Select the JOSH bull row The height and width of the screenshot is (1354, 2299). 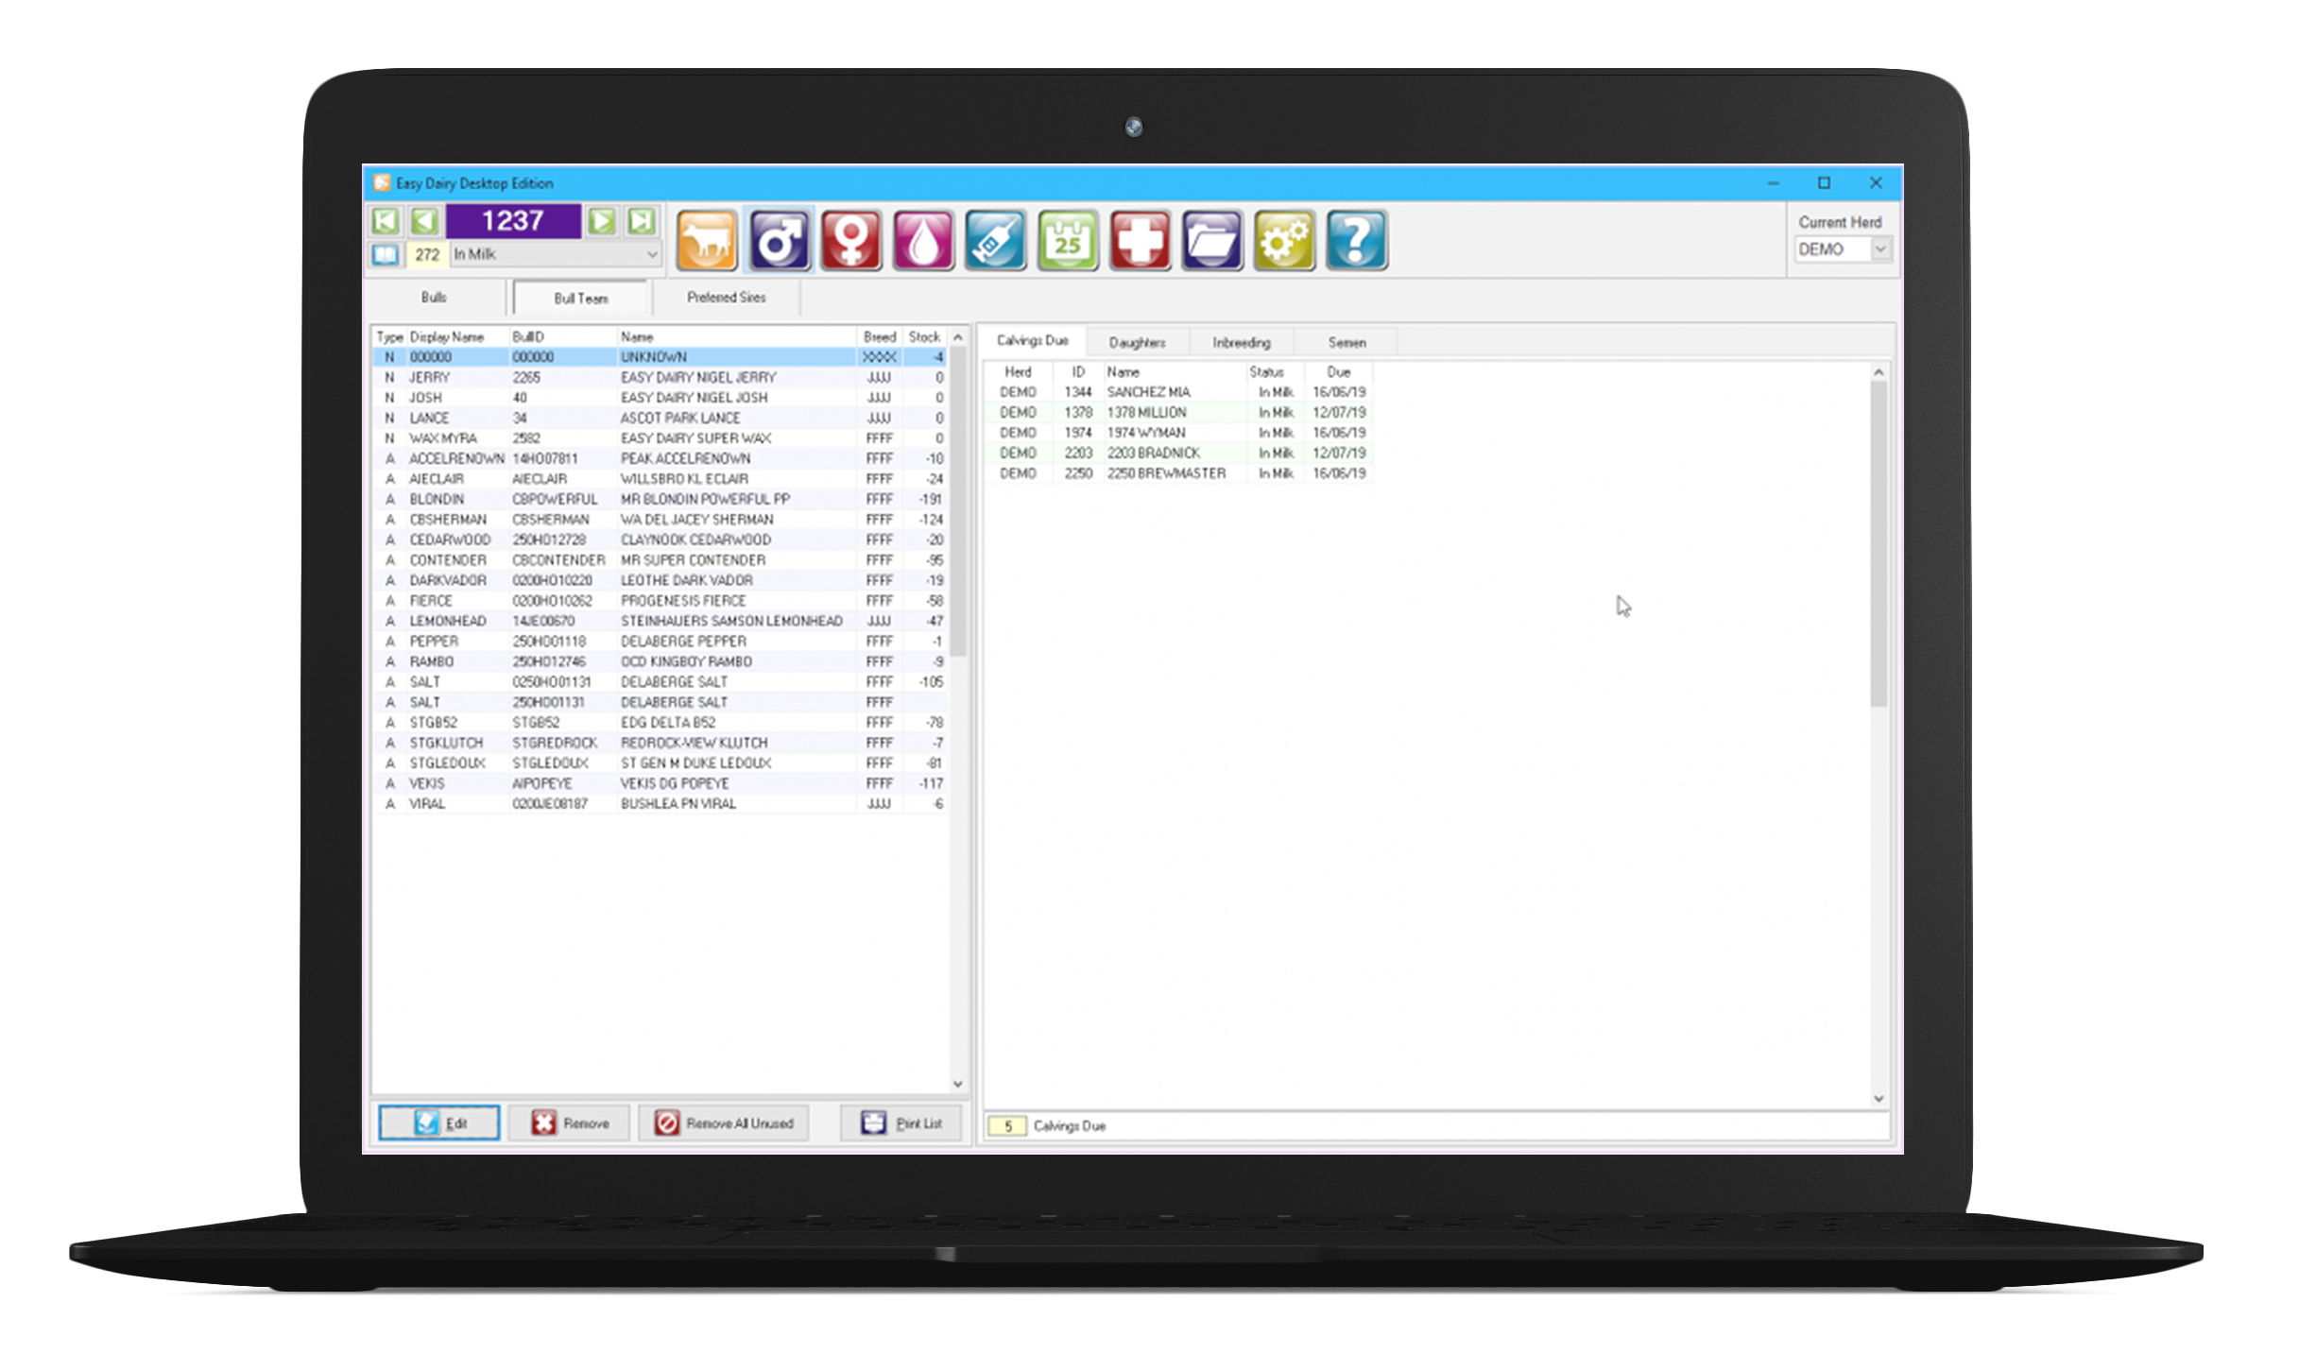pyautogui.click(x=660, y=398)
